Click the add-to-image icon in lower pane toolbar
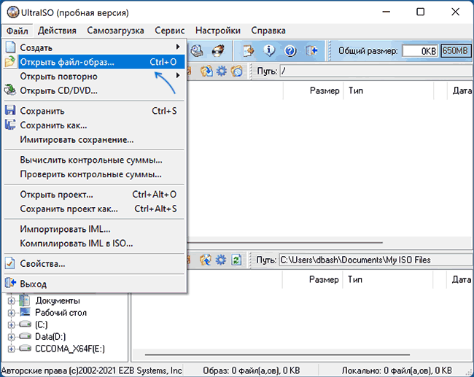This screenshot has height=377, width=474. (206, 260)
